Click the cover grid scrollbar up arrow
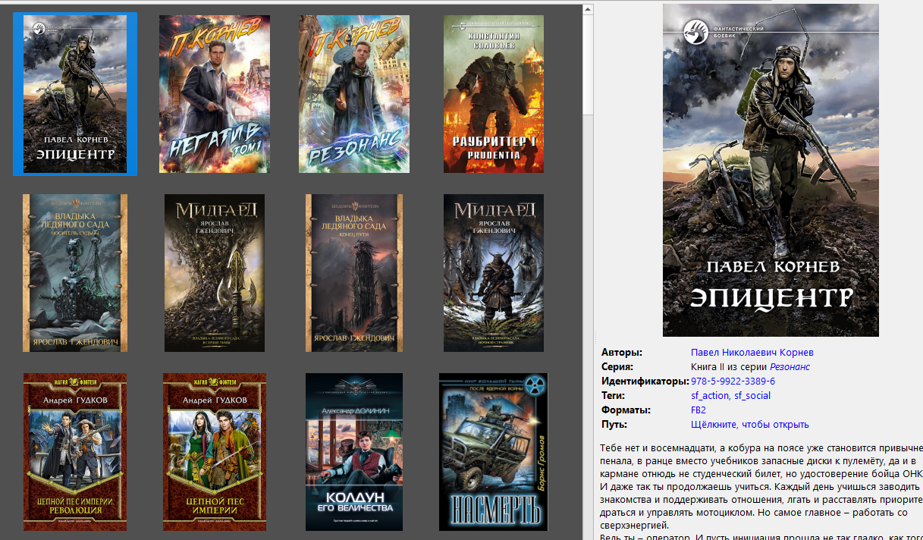Viewport: 923px width, 540px height. 588,10
